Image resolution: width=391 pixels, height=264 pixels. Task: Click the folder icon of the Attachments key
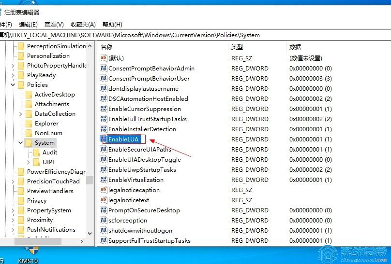click(29, 104)
